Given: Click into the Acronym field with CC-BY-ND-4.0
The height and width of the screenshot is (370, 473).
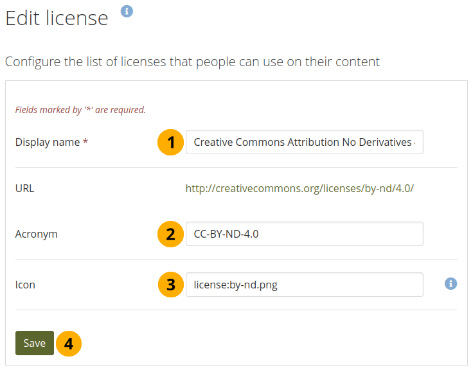Looking at the screenshot, I should 304,234.
